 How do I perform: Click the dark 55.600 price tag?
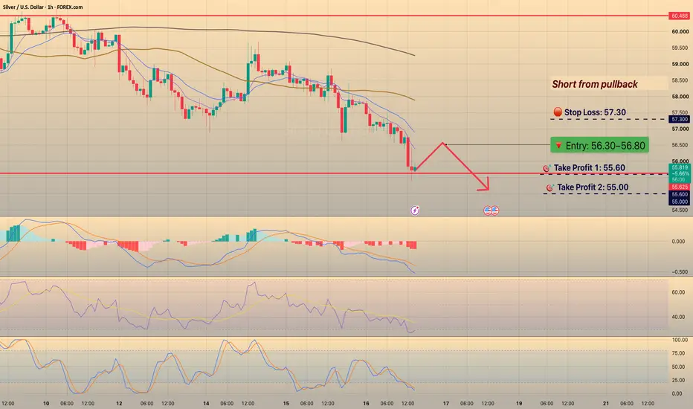pos(680,195)
